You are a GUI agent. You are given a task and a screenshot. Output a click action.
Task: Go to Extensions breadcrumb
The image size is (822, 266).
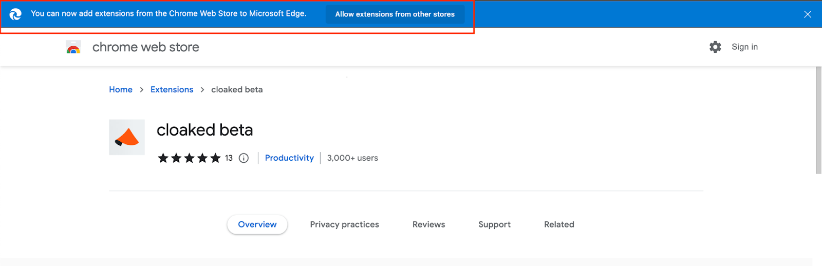pyautogui.click(x=172, y=89)
